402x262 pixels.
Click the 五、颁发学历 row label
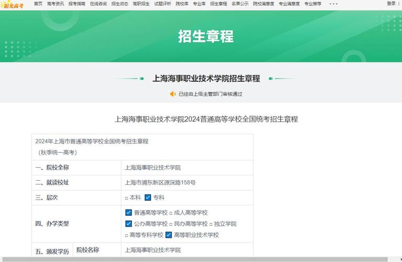click(x=52, y=251)
